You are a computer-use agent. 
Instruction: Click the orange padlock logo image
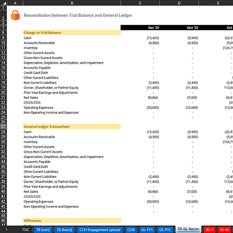[x=15, y=15]
